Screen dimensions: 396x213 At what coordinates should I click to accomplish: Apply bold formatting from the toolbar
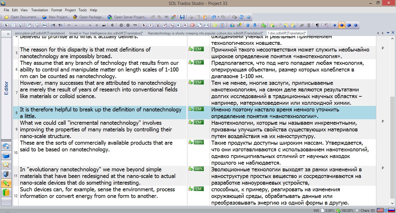pyautogui.click(x=6, y=25)
